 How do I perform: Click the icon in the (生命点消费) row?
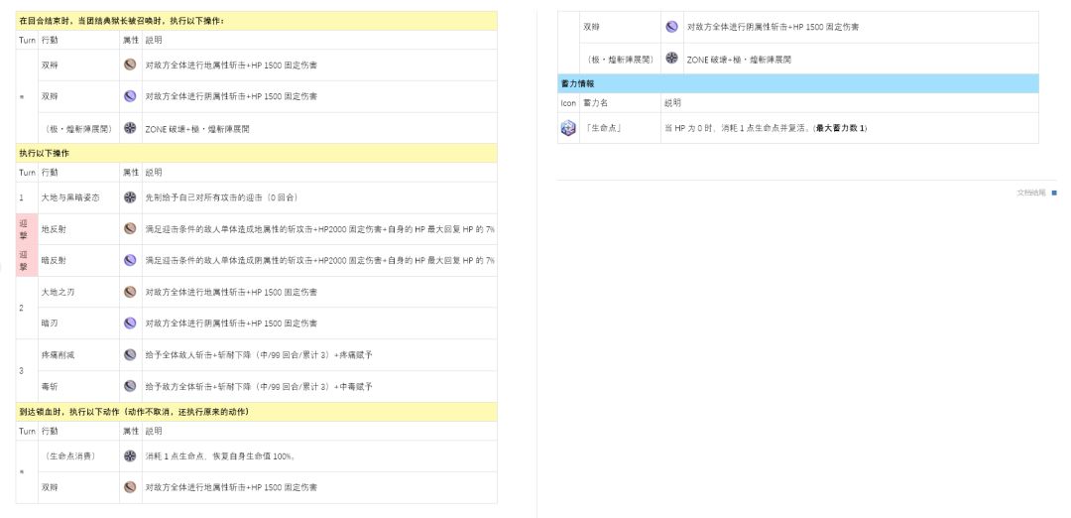tap(130, 456)
